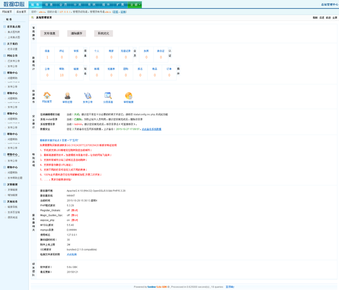This screenshot has height=290, width=339.
Task: Switch to the 信息 top navigation tab
Action: click(49, 5)
